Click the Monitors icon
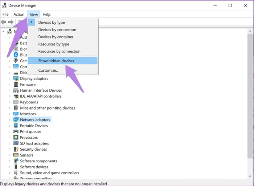The image size is (254, 186). point(16,114)
